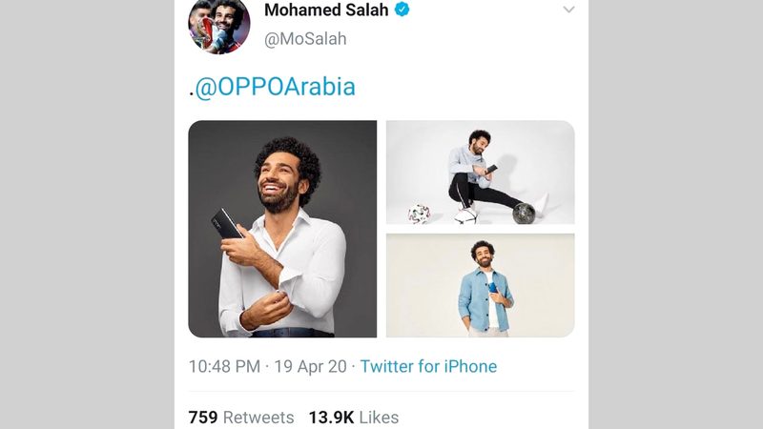The width and height of the screenshot is (763, 429).
Task: Click the @MoSalah handle
Action: coord(305,39)
